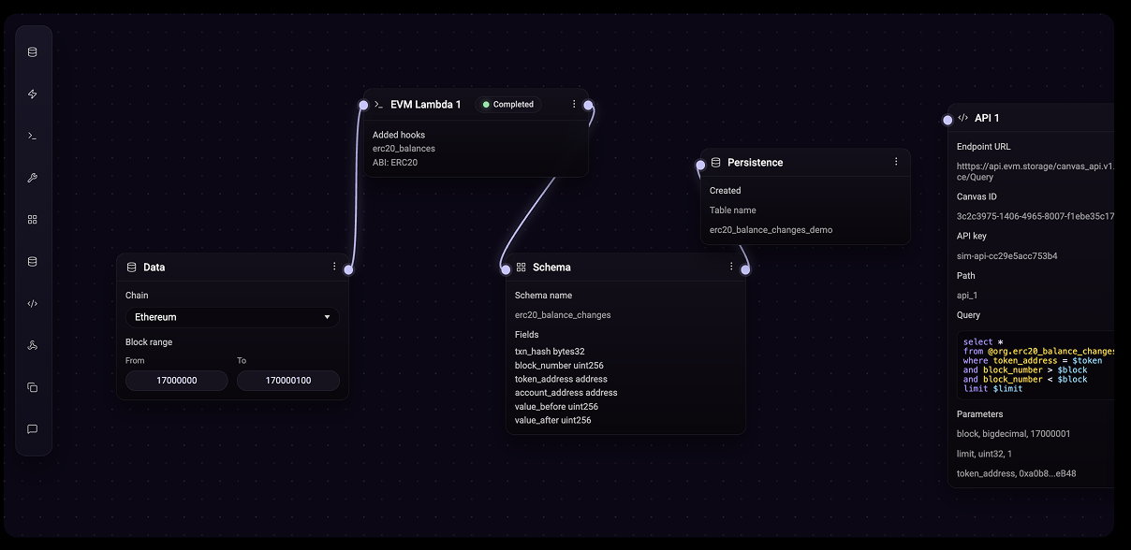The width and height of the screenshot is (1131, 550).
Task: Click the lightning bolt sidebar icon
Action: pos(33,94)
